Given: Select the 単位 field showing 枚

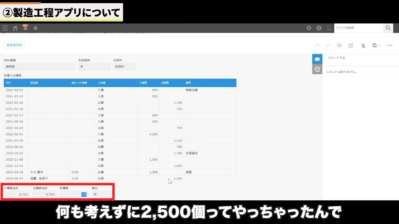Looking at the screenshot, I should [101, 195].
